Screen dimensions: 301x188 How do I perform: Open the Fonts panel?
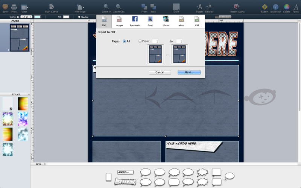(x=296, y=7)
